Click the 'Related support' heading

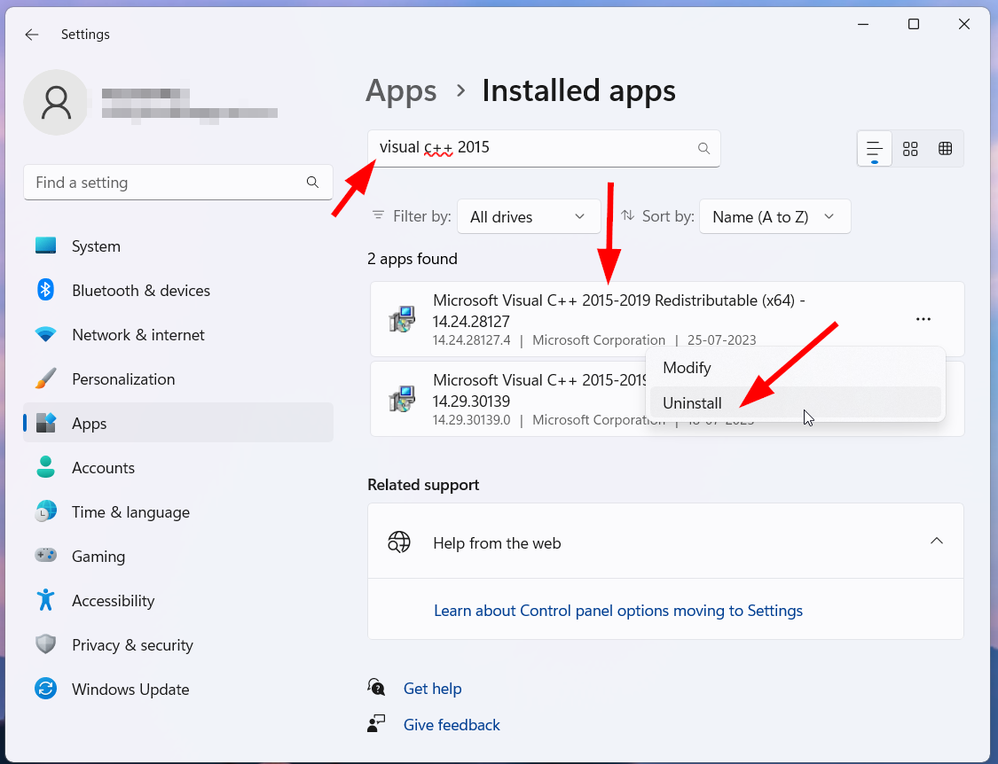point(423,485)
